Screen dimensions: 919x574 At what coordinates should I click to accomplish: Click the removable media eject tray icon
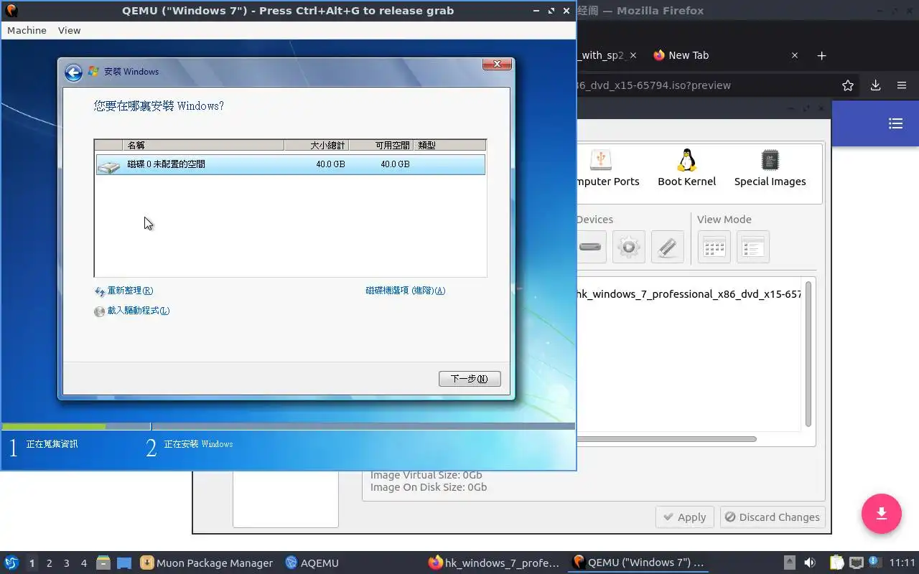pos(789,563)
